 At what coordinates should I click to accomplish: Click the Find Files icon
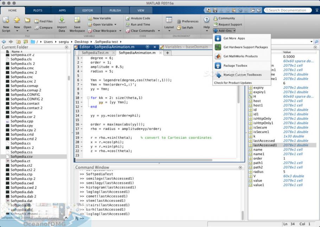[45, 21]
